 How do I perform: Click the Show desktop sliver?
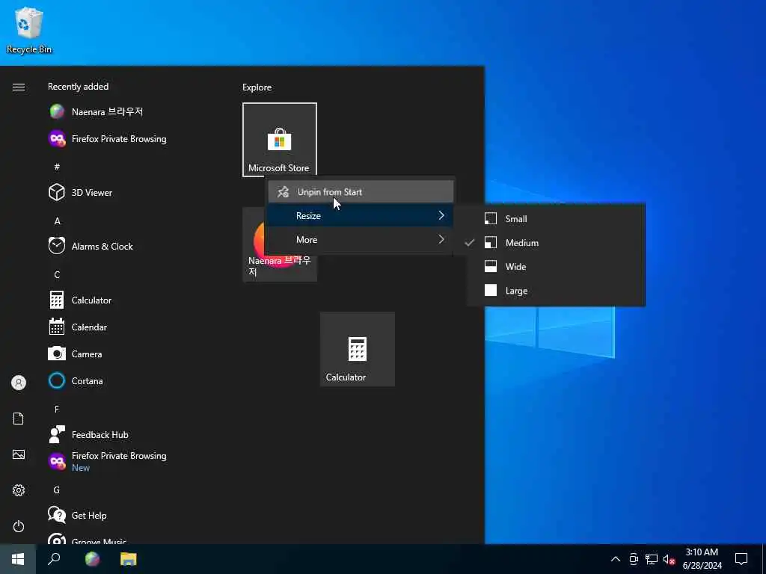(x=764, y=559)
